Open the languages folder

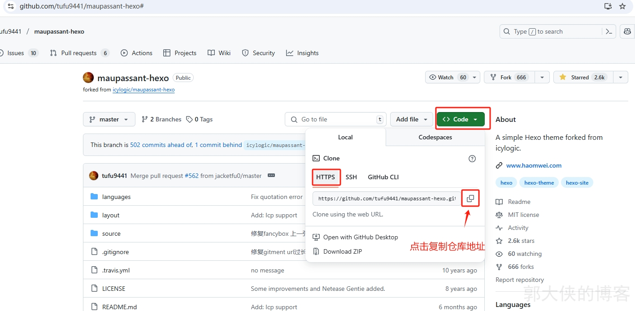click(116, 197)
